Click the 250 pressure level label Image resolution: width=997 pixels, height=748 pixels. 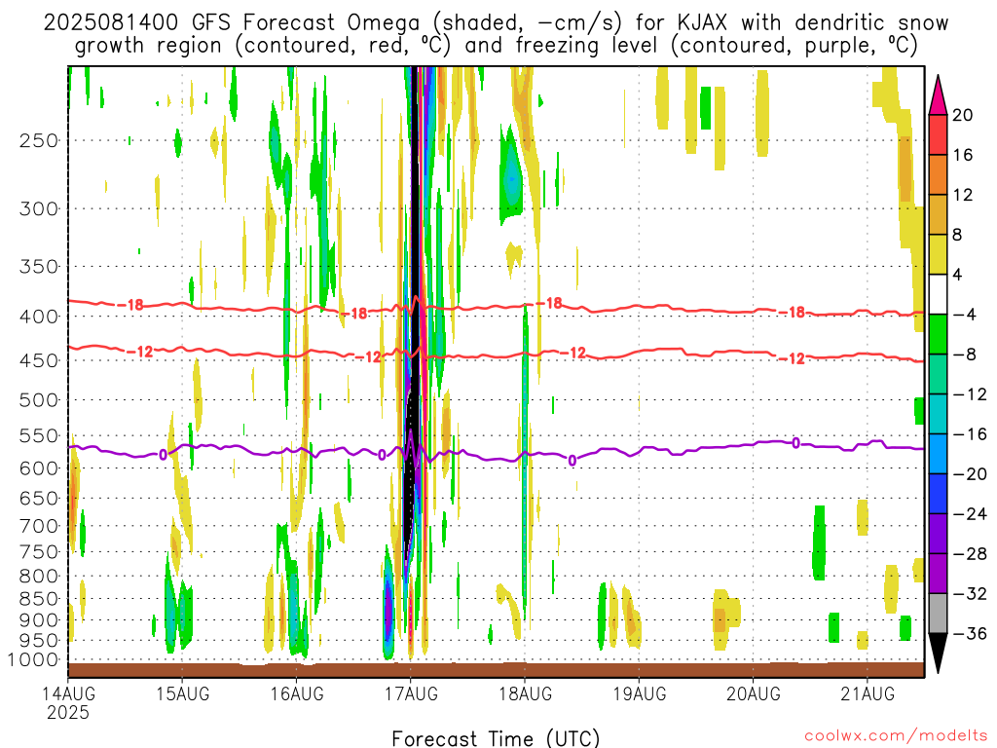tap(39, 140)
